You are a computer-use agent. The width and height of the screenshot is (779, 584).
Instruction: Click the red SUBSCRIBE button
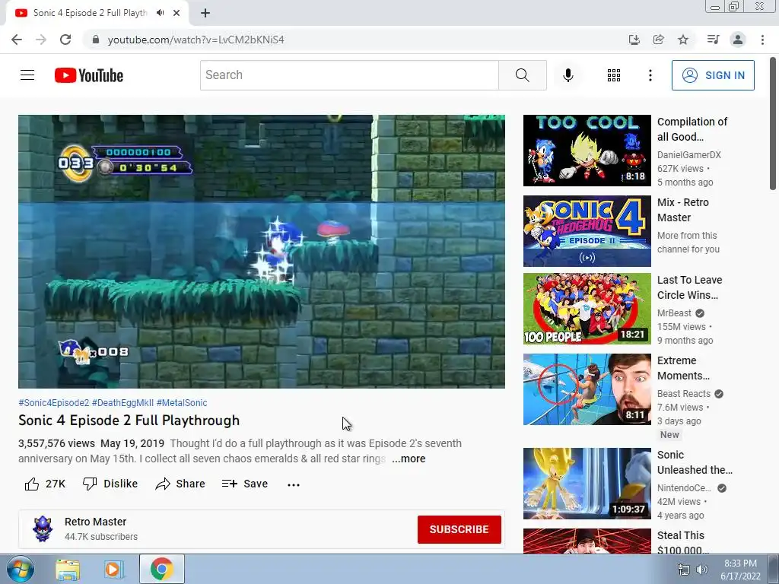459,529
